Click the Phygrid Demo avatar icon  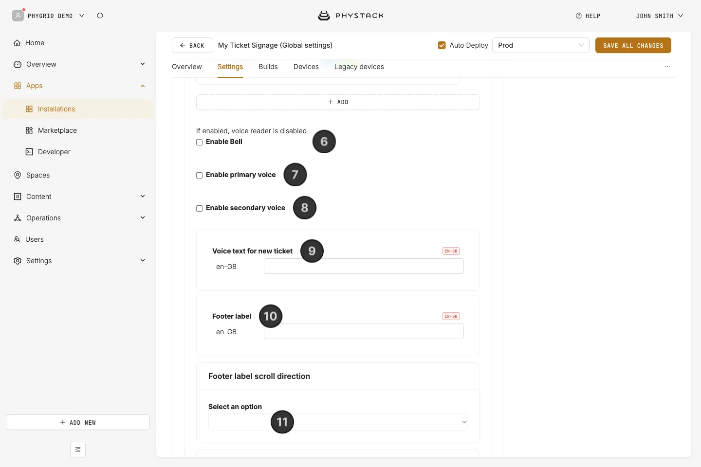[x=18, y=16]
